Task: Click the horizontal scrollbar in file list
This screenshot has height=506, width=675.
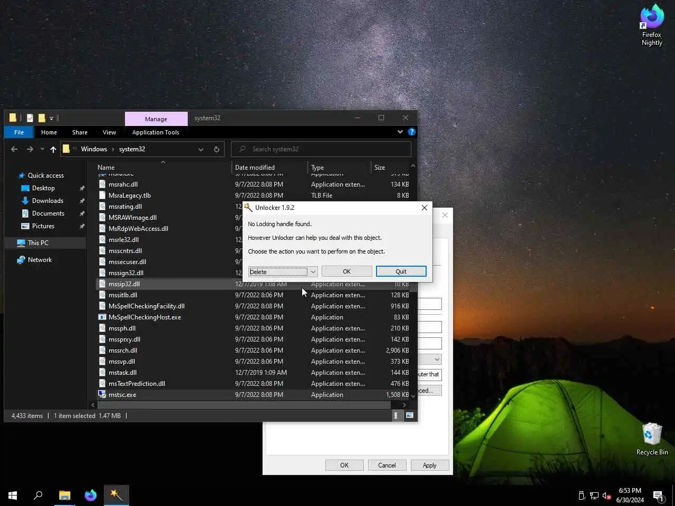Action: [244, 405]
